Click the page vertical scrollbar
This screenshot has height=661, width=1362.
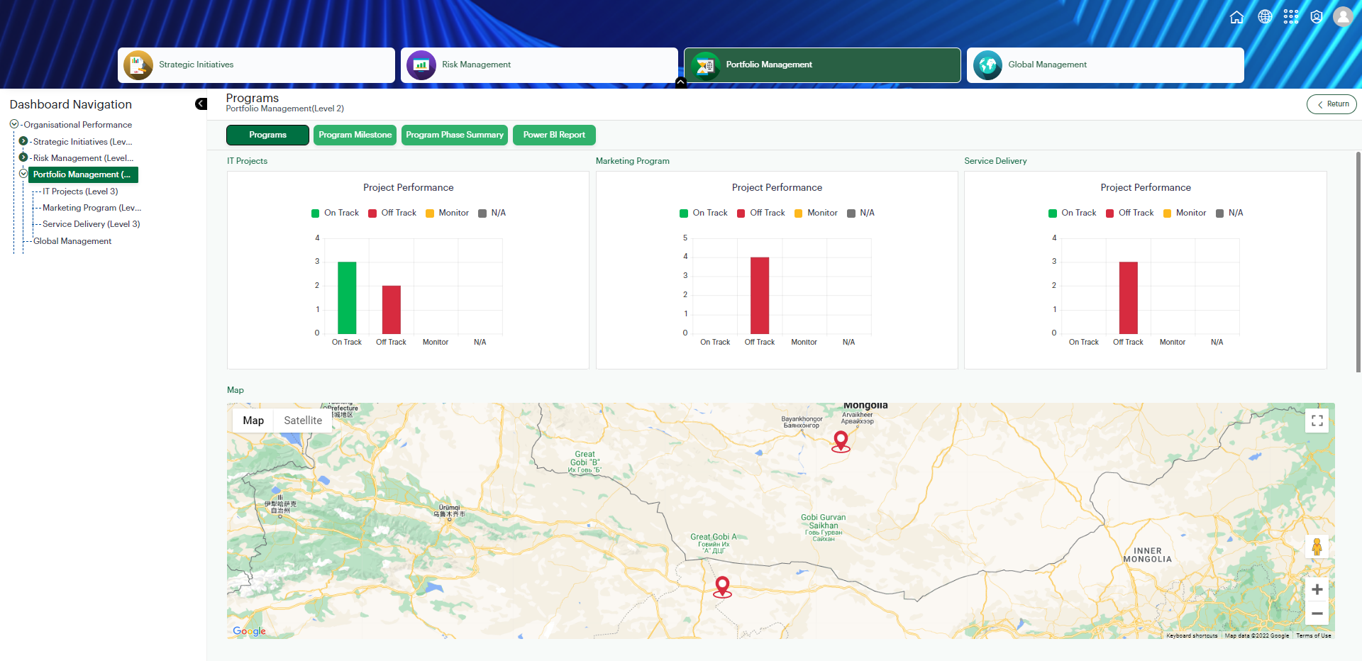(x=1358, y=262)
